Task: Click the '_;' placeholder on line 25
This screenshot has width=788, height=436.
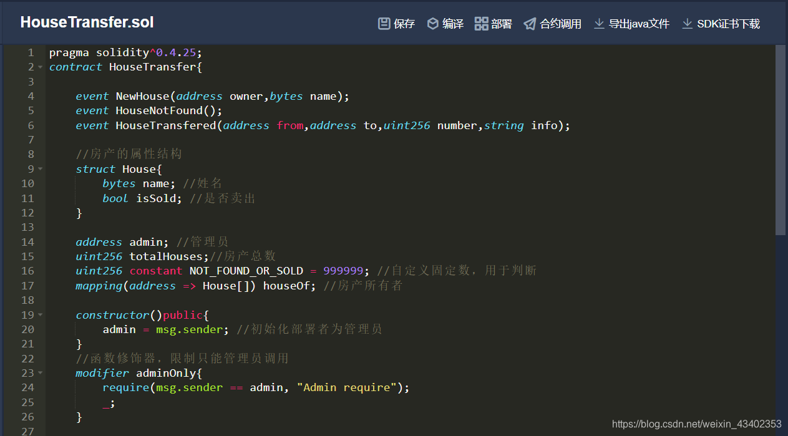Action: click(x=109, y=402)
